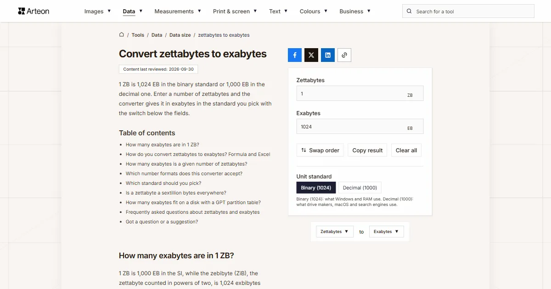Open the Tools breadcrumb link
551x289 pixels.
[x=138, y=35]
